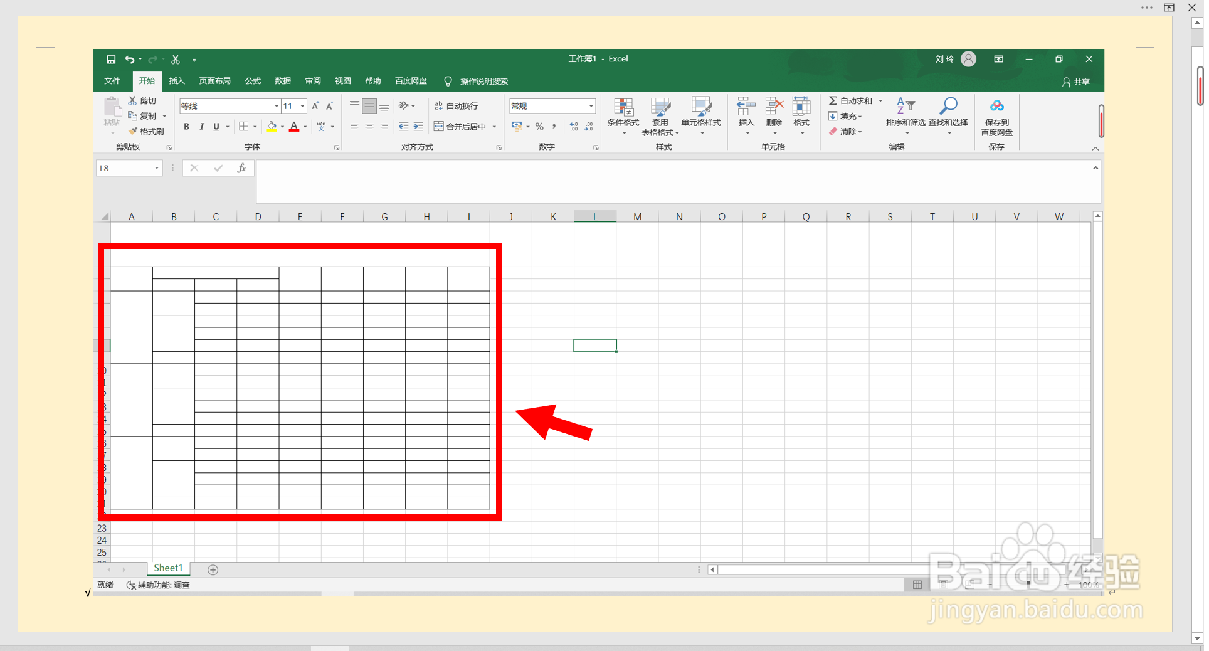The image size is (1209, 651).
Task: Align text to the top
Action: pyautogui.click(x=354, y=106)
